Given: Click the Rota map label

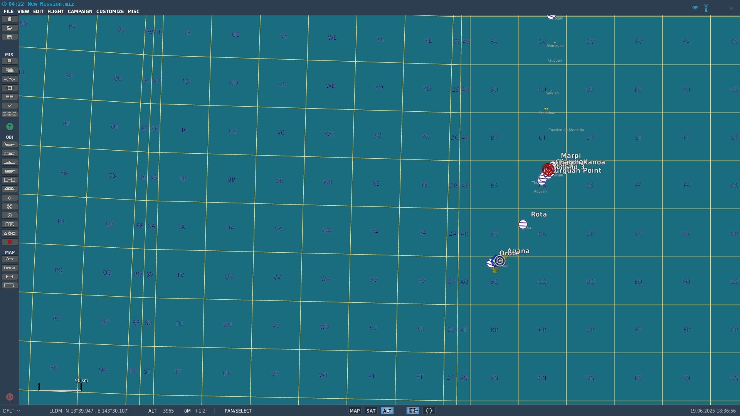Looking at the screenshot, I should [x=539, y=214].
